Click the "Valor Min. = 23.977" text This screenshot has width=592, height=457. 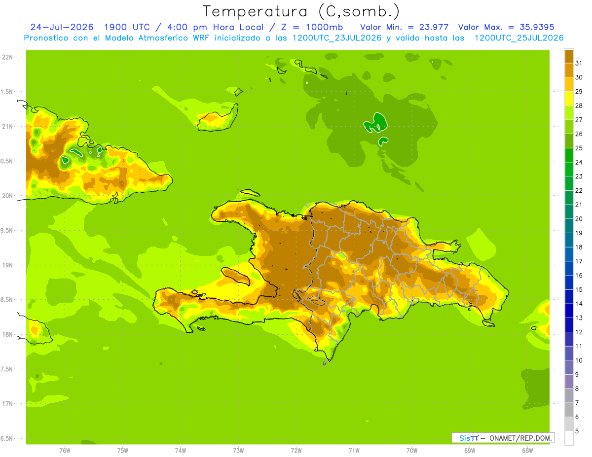point(405,27)
